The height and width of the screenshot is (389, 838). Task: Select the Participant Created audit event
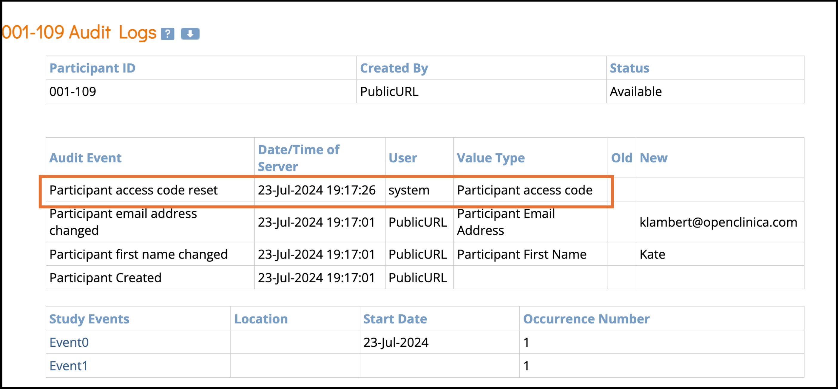(x=105, y=278)
